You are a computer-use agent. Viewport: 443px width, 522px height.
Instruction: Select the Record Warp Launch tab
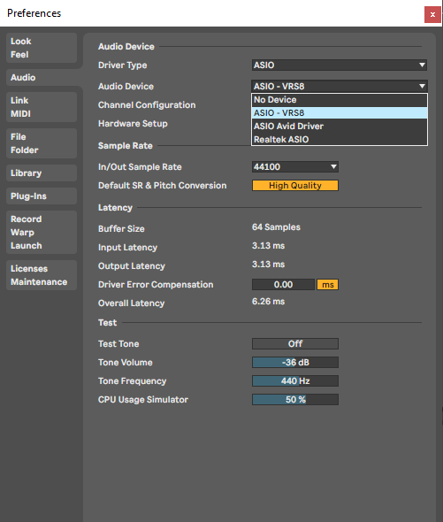(x=42, y=232)
